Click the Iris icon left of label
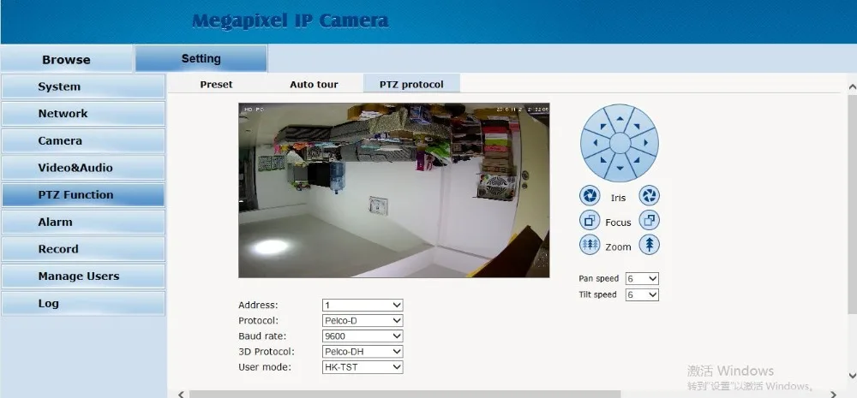Viewport: 857px width, 398px height. pos(590,195)
